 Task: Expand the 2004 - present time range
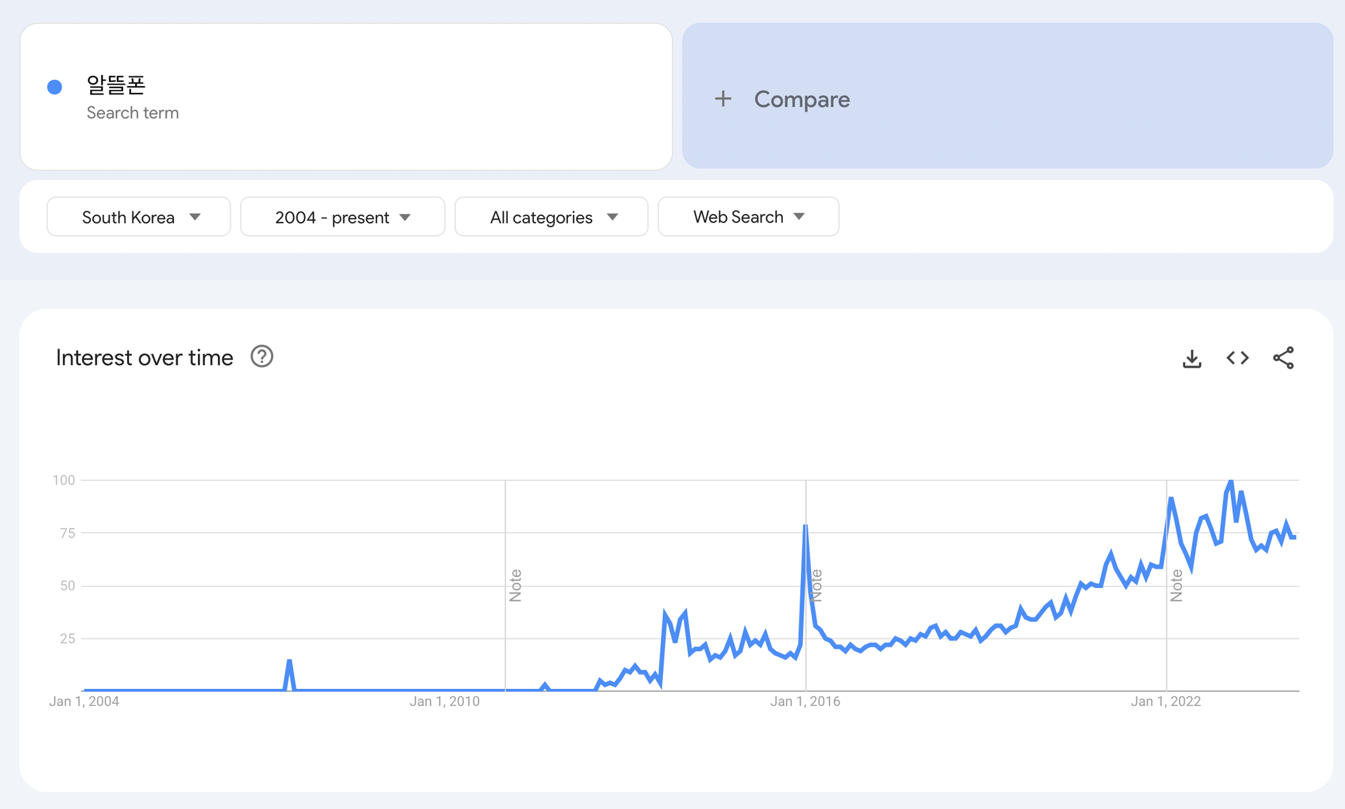(342, 217)
